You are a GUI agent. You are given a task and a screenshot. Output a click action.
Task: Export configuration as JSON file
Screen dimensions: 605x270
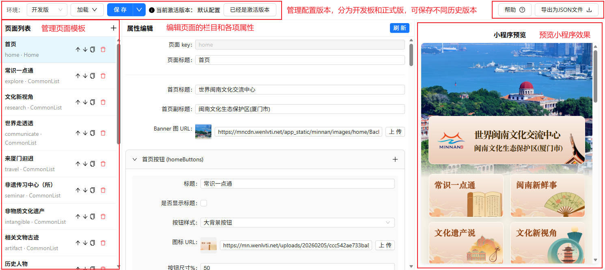566,10
